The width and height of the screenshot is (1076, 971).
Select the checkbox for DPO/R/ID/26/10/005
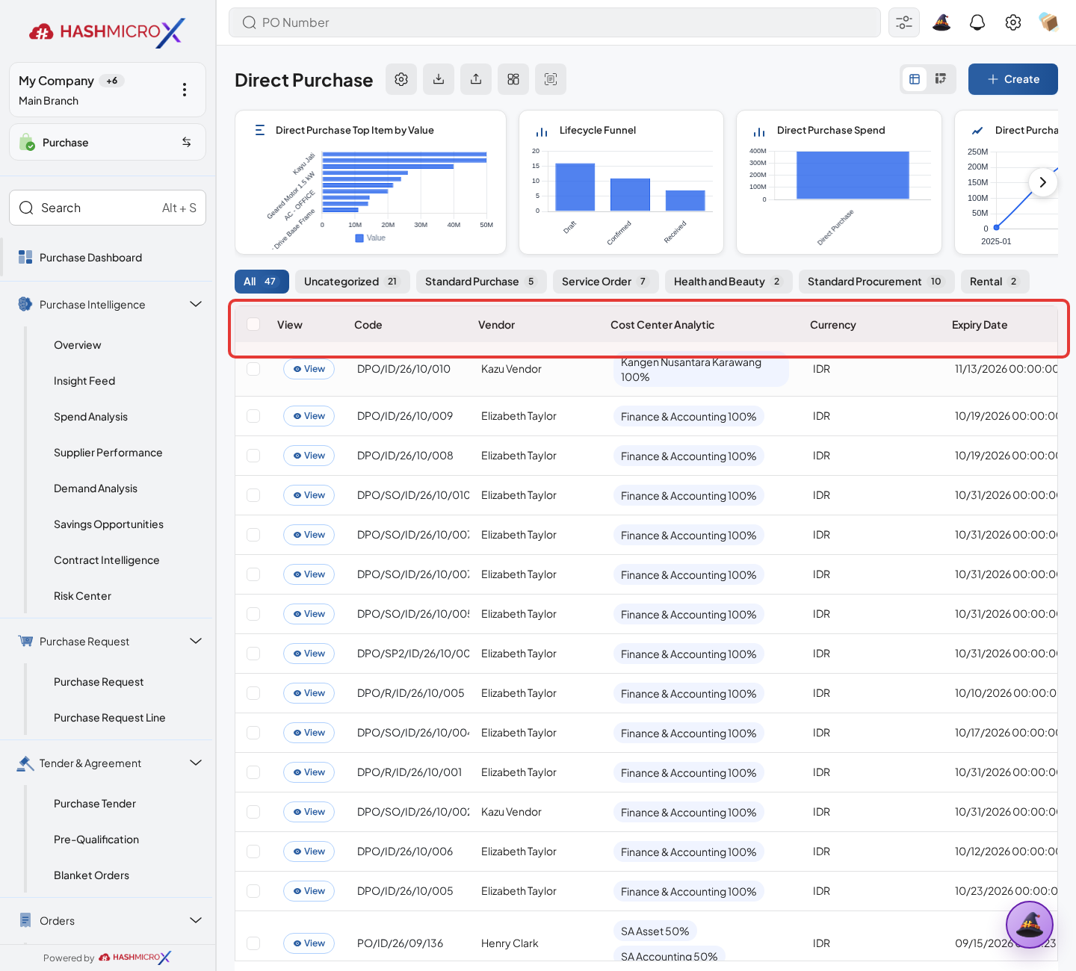tap(253, 693)
